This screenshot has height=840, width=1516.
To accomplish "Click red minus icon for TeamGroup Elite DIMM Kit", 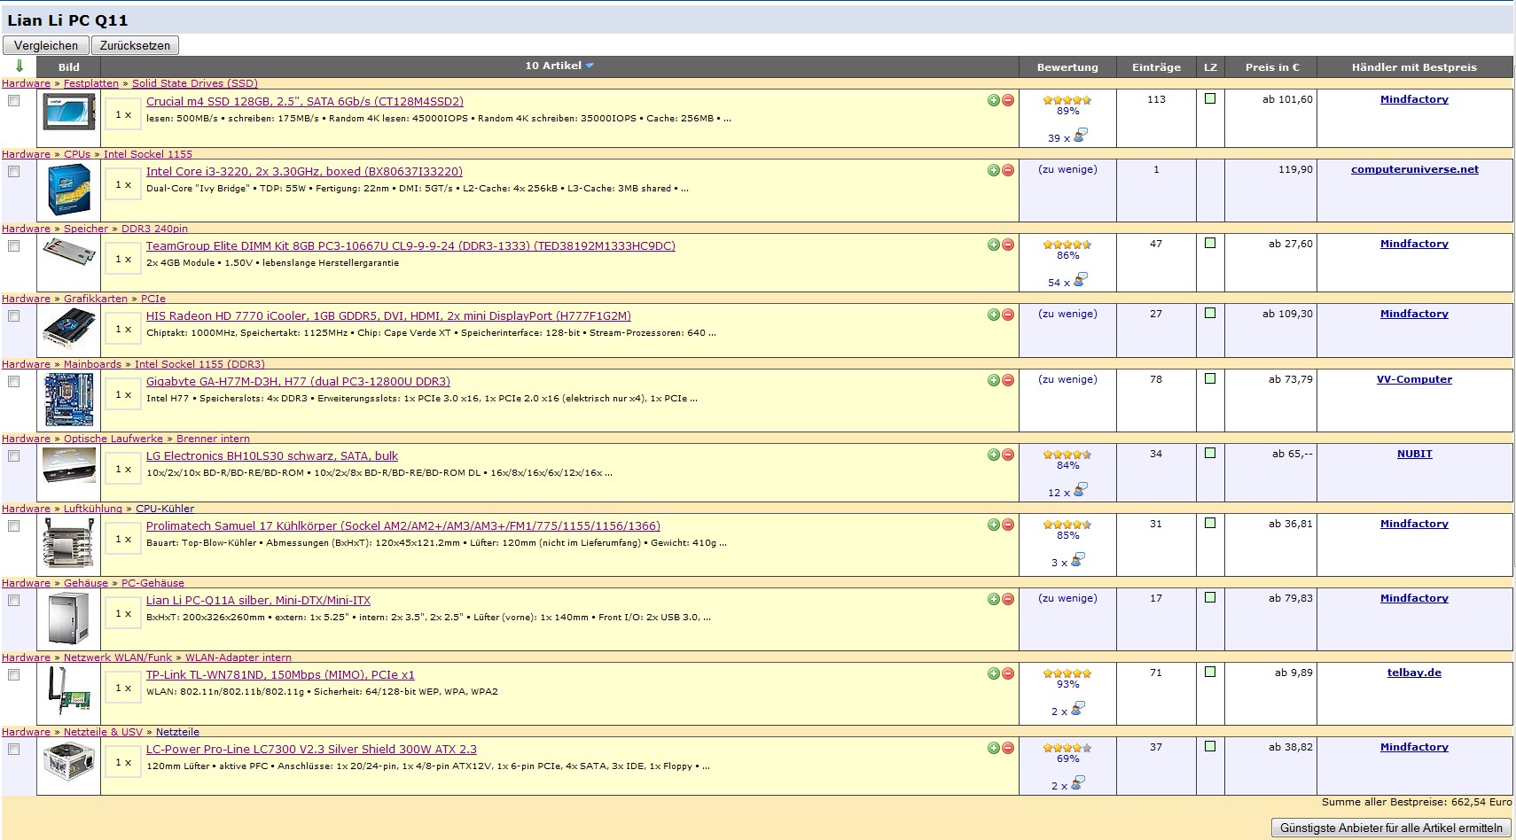I will (1008, 245).
